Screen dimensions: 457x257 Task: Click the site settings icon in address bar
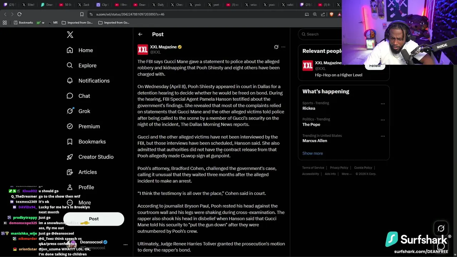coord(91,14)
